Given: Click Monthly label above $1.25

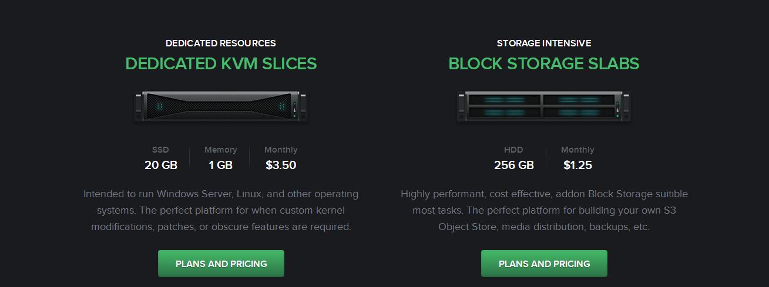Looking at the screenshot, I should pos(577,150).
